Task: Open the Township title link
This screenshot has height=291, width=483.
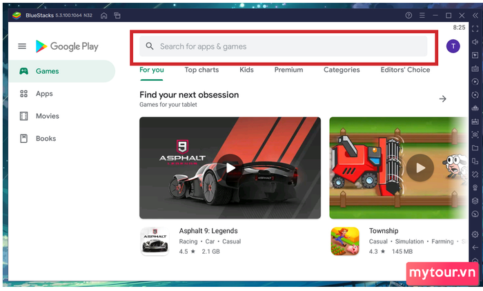Action: point(384,231)
